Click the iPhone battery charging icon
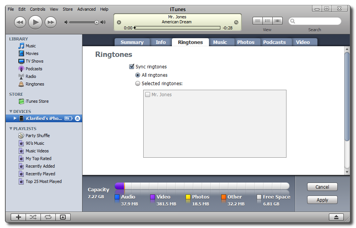The width and height of the screenshot is (356, 228). point(68,118)
